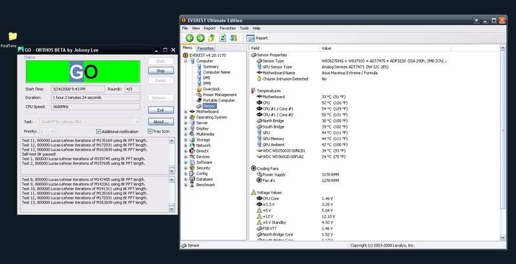Viewport: 516px width, 264px height.
Task: Select the Overclock item in the tree
Action: coord(211,88)
